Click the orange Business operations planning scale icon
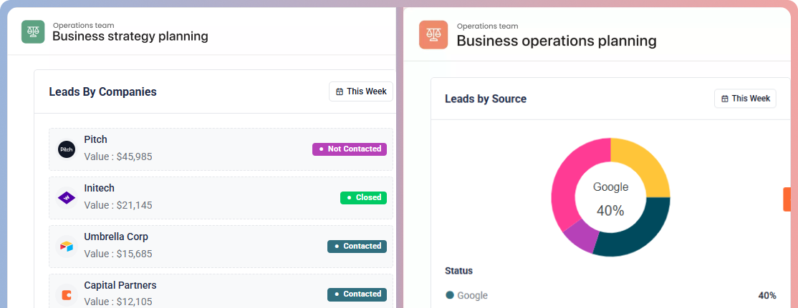Viewport: 798px width, 308px height. (x=433, y=34)
